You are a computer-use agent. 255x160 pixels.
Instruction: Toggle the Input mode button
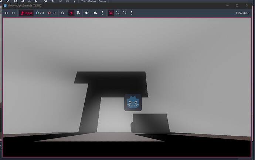26,13
